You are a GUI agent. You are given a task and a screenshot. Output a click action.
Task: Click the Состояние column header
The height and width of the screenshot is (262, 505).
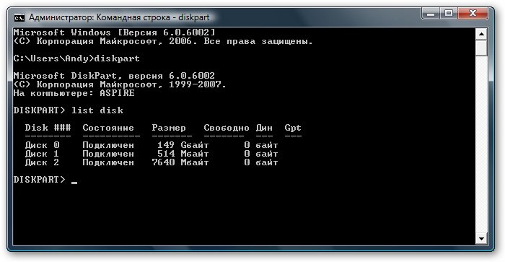[108, 128]
